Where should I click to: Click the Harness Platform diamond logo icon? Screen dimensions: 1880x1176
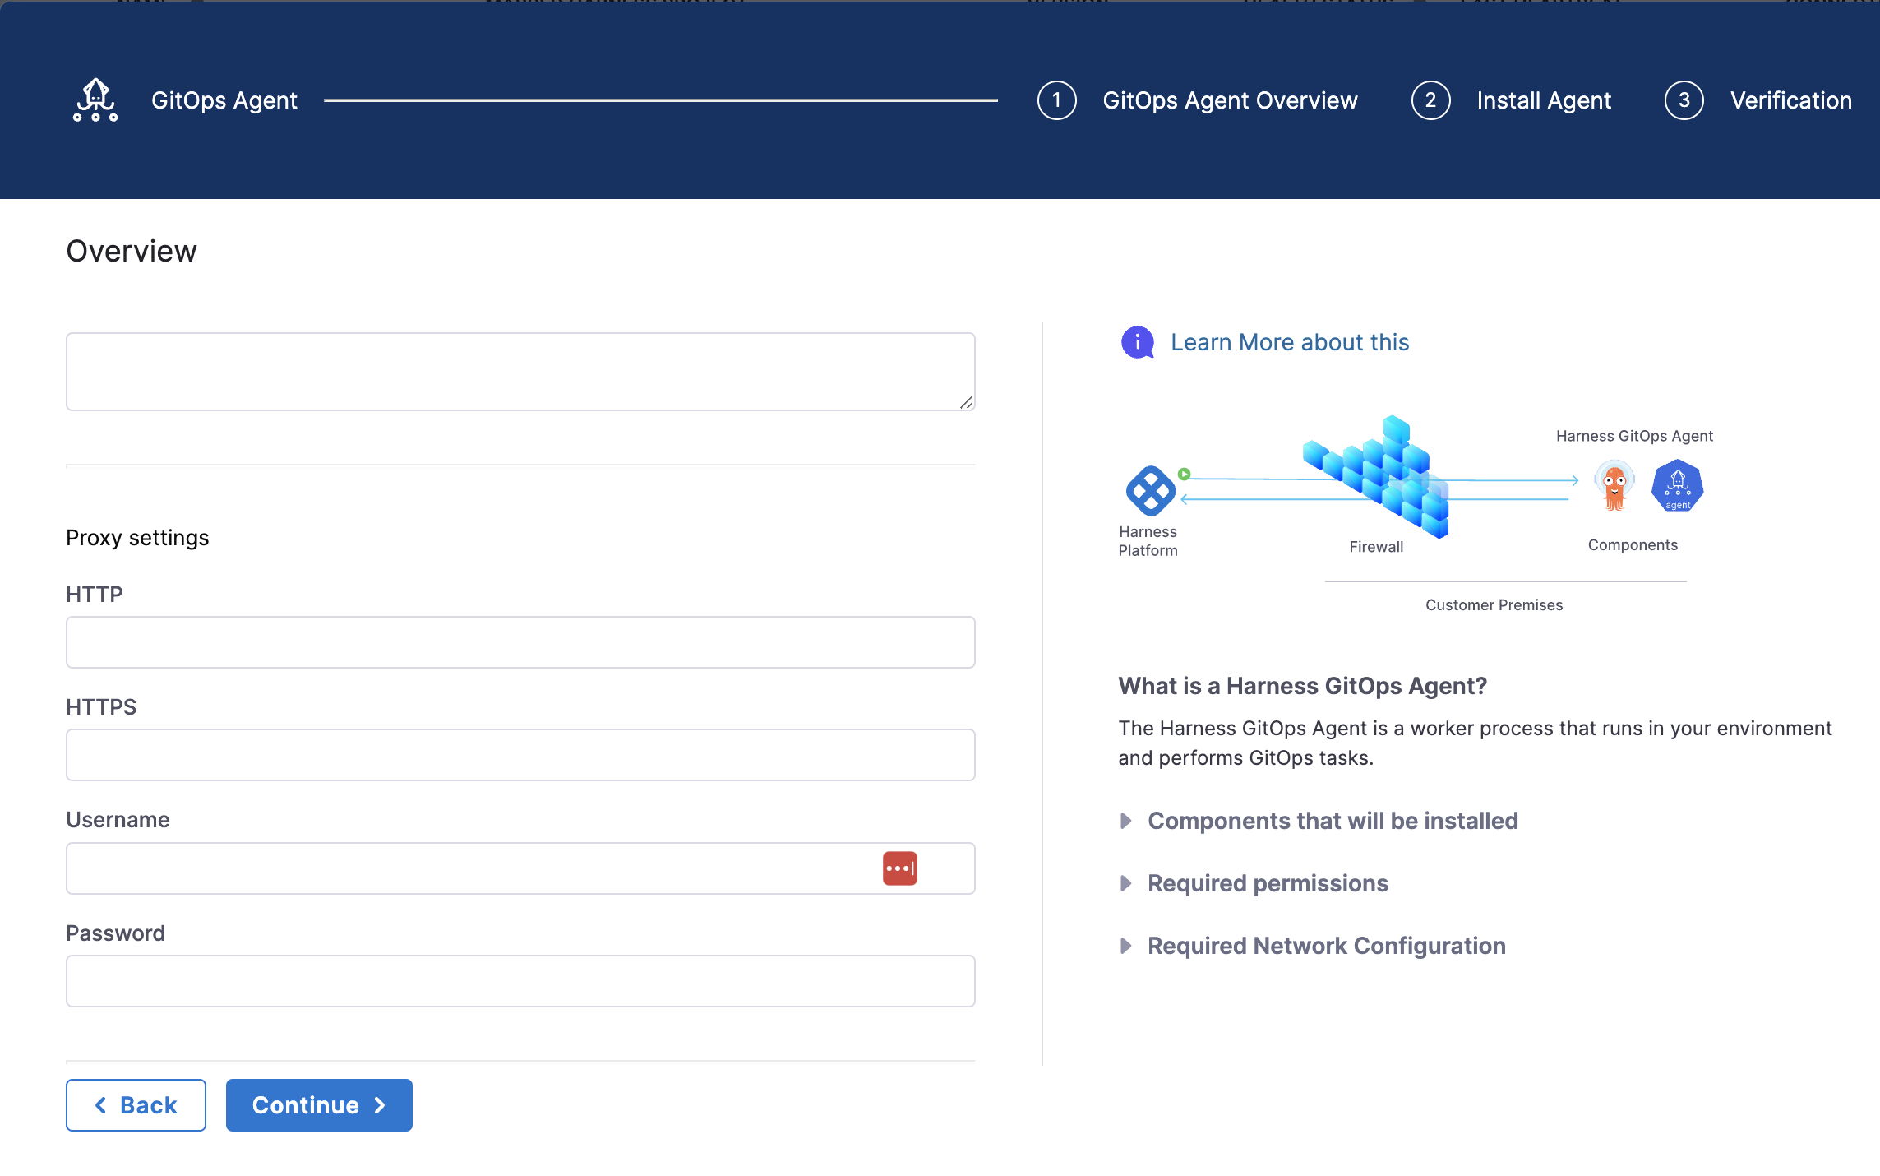coord(1150,491)
